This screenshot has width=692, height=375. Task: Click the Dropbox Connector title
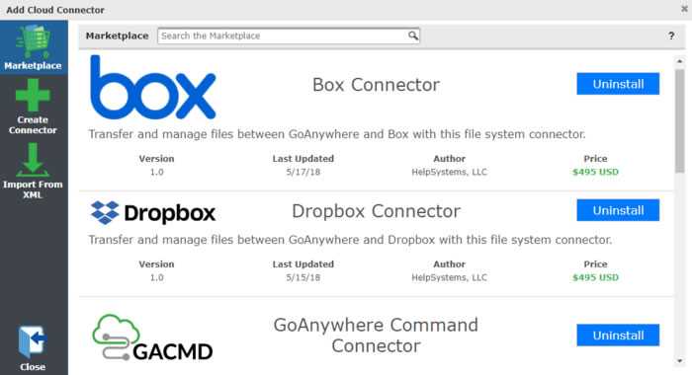pos(376,211)
